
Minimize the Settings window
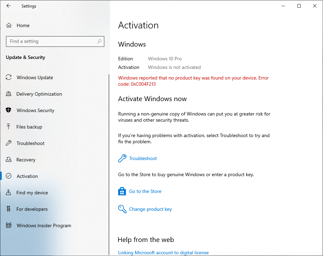click(x=283, y=6)
